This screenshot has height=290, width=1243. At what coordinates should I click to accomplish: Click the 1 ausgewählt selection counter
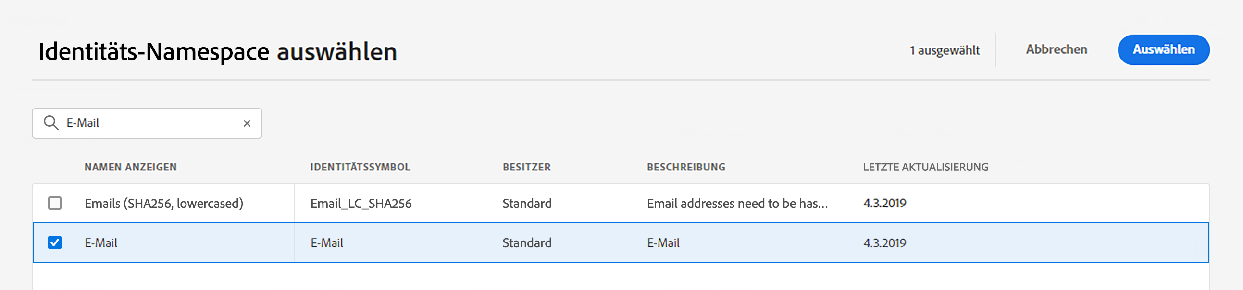click(x=945, y=50)
